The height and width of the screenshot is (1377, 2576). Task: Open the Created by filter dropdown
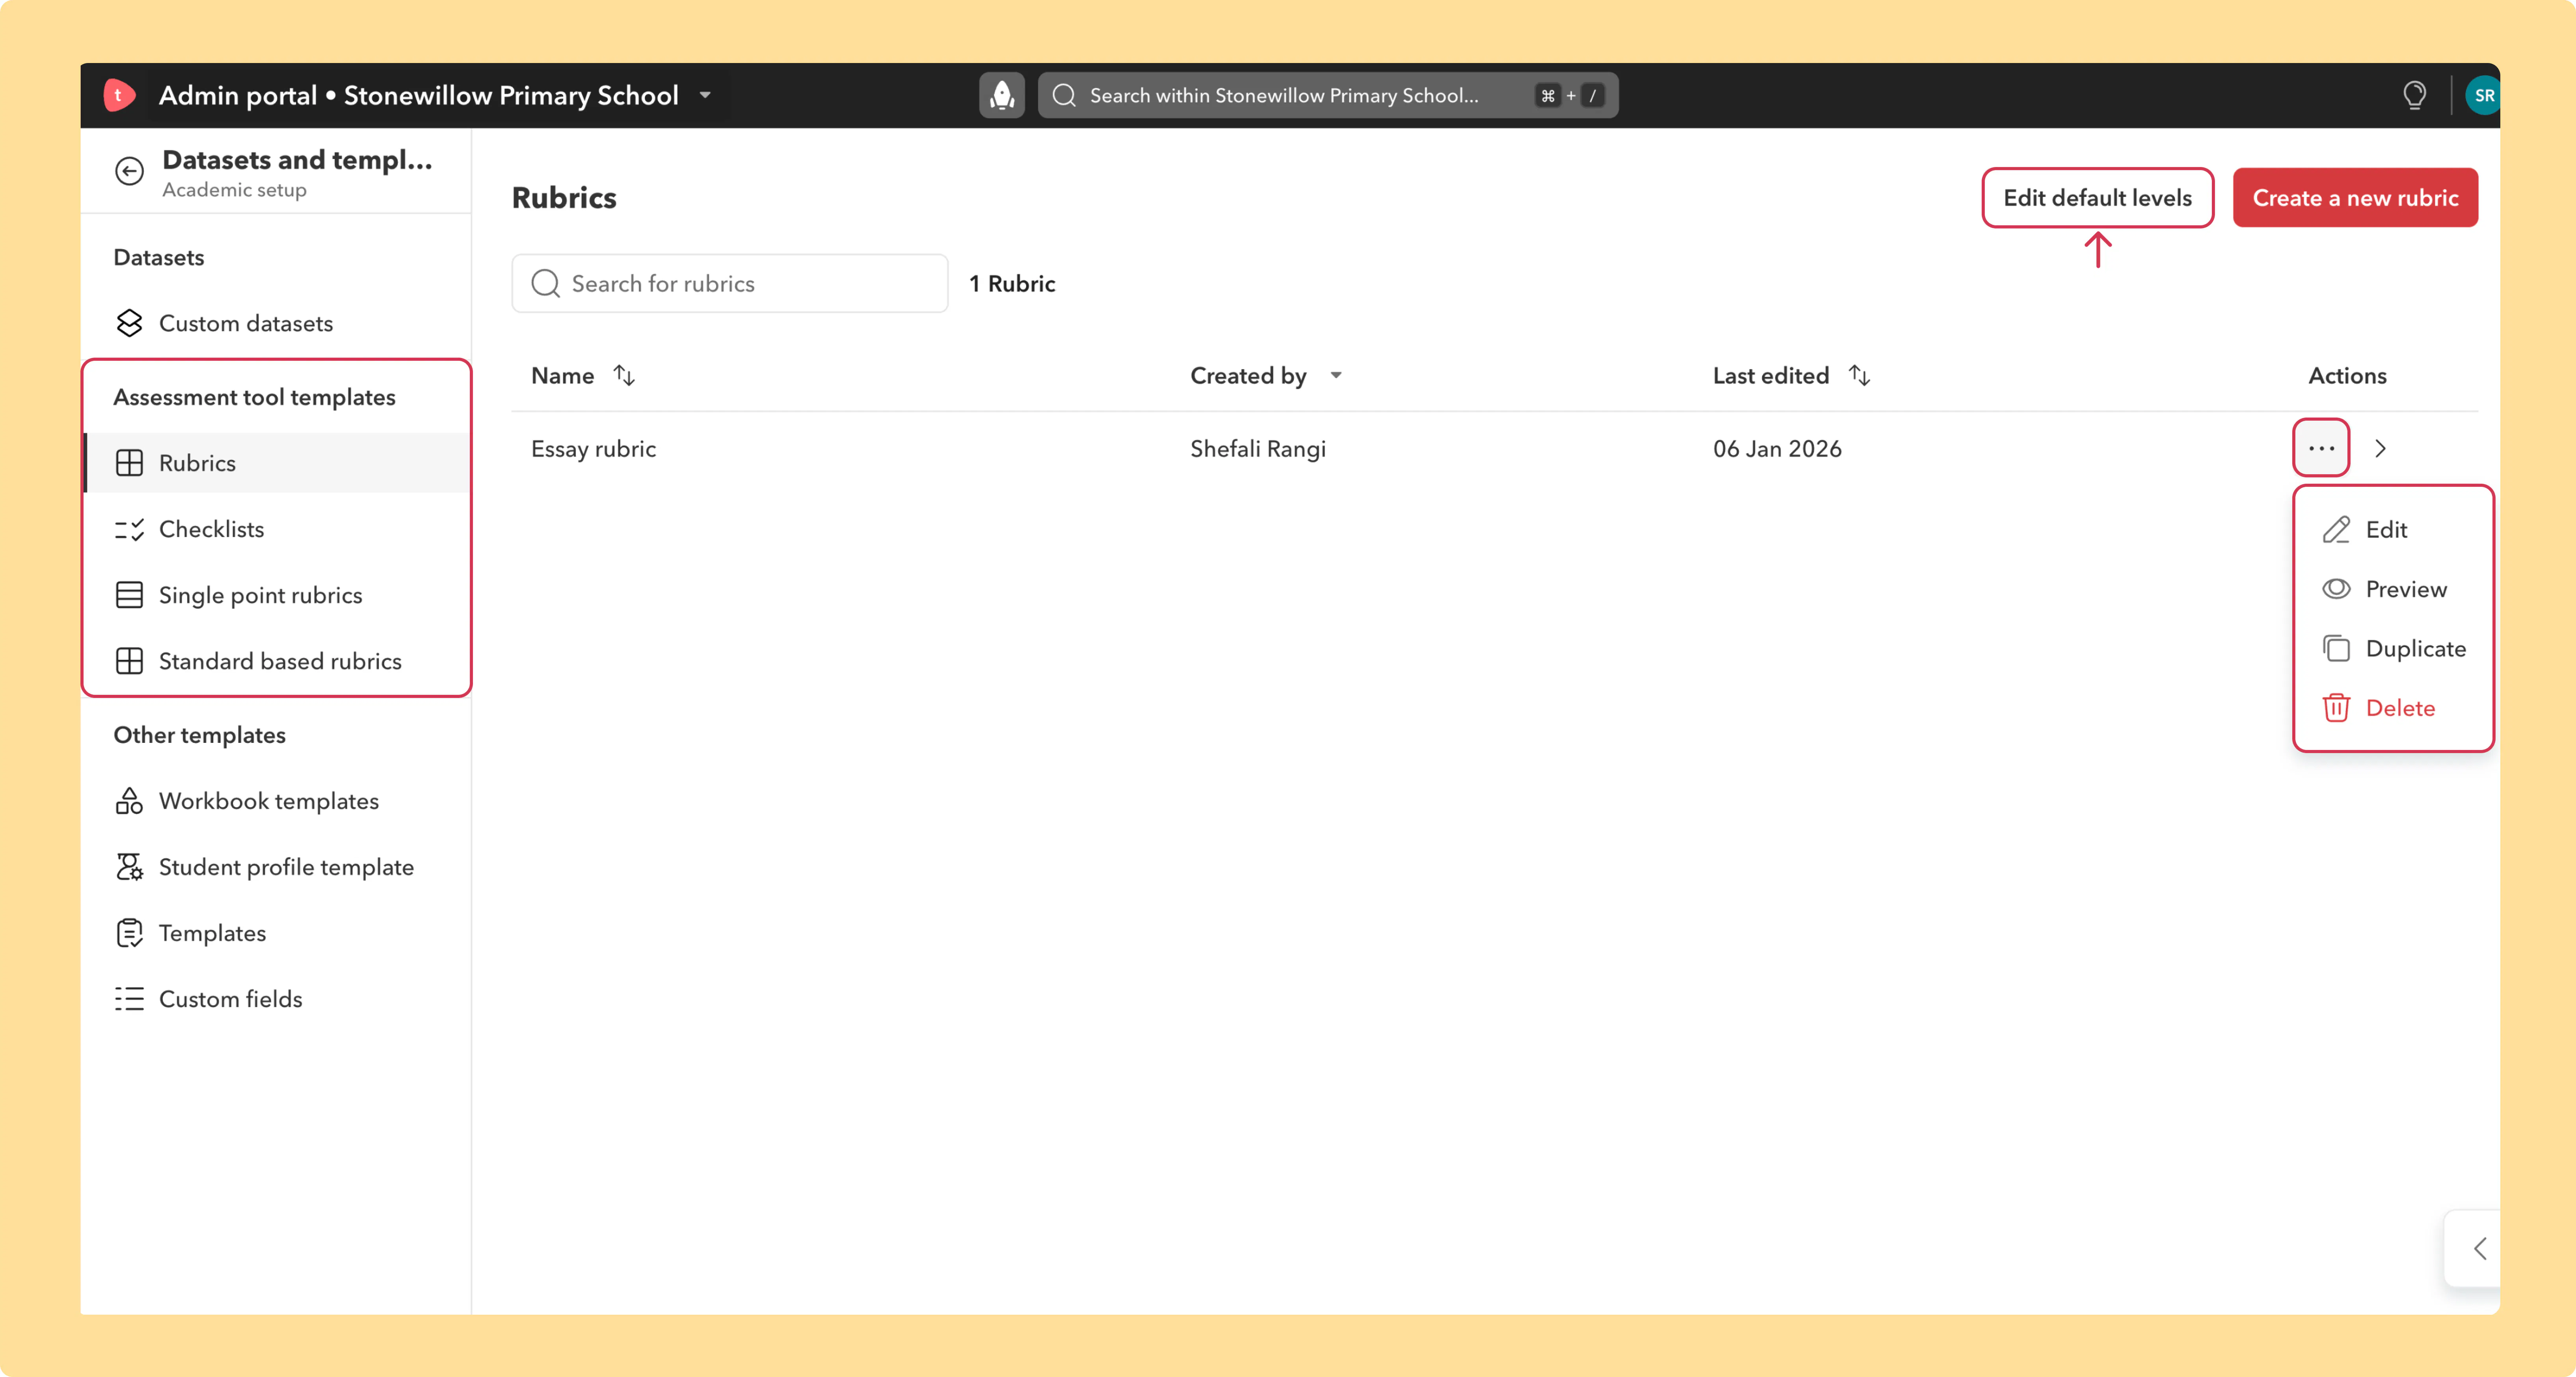[1336, 376]
